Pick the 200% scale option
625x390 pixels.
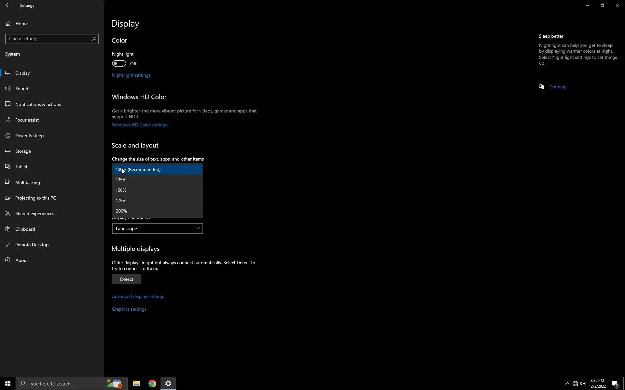coord(157,211)
